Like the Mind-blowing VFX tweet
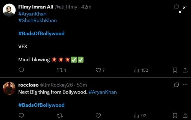Image resolution: width=191 pixels, height=120 pixels. pyautogui.click(x=100, y=70)
